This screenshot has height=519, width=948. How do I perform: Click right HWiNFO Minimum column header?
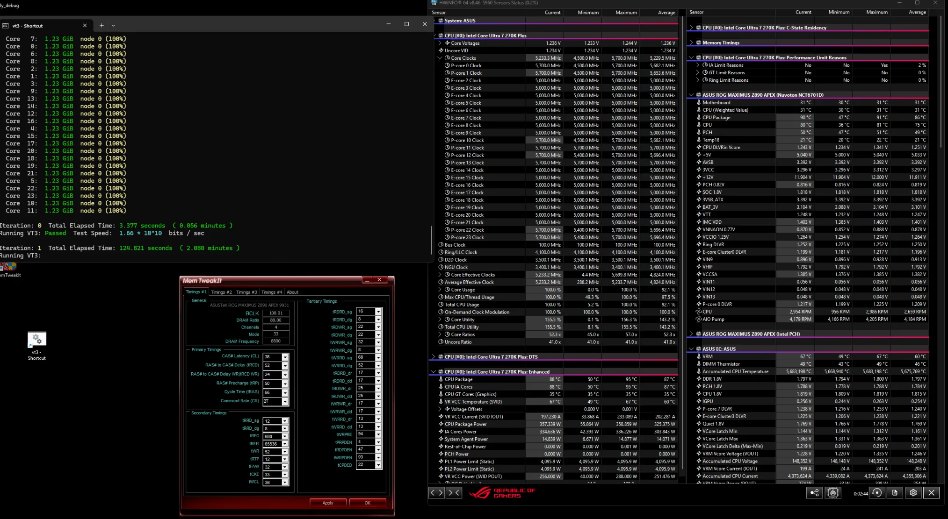click(x=839, y=12)
